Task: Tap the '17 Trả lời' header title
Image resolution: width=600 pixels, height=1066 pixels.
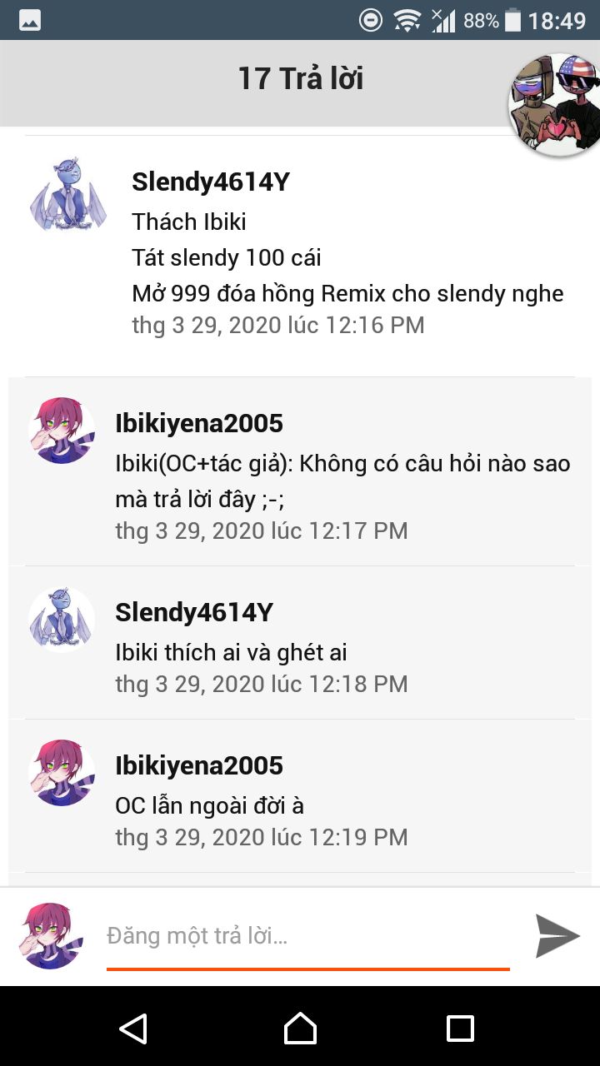Action: pyautogui.click(x=300, y=78)
